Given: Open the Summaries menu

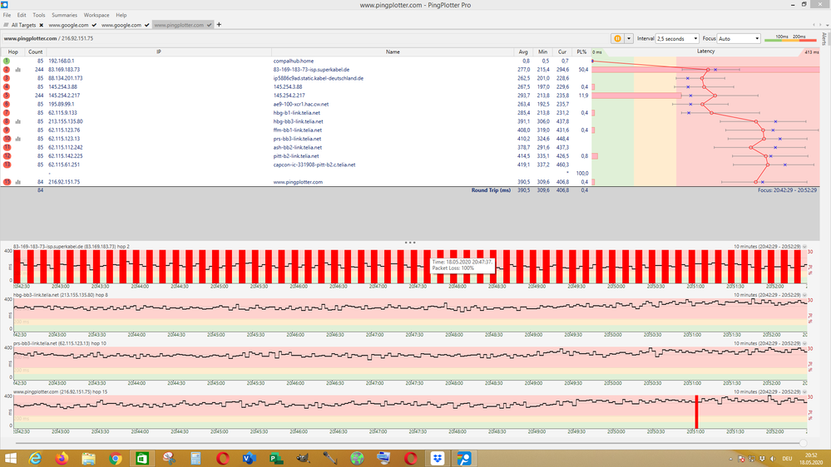Looking at the screenshot, I should click(x=64, y=15).
